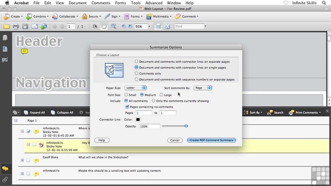Open the Combine toolbar dropdown
Screen dimensions: 331x186
coord(37,16)
